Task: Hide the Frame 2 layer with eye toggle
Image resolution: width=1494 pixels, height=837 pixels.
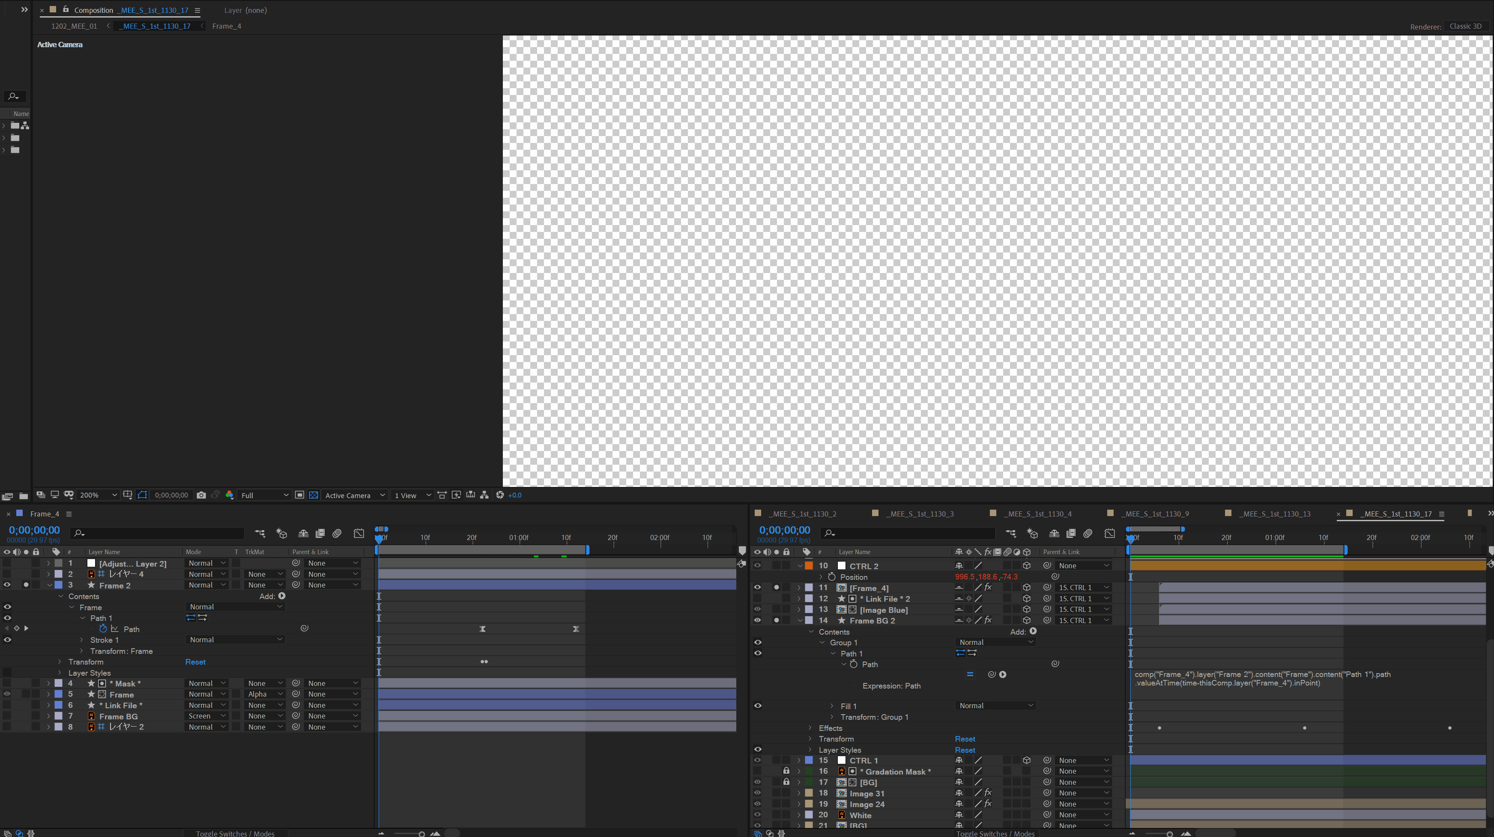Action: click(7, 585)
